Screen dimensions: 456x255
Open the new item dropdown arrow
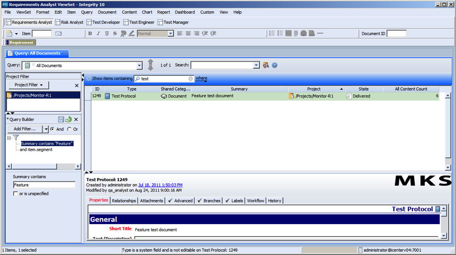point(16,34)
